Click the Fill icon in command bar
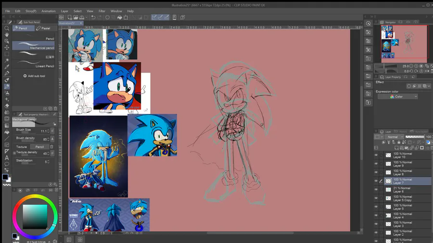This screenshot has width=433, height=243. (x=120, y=17)
